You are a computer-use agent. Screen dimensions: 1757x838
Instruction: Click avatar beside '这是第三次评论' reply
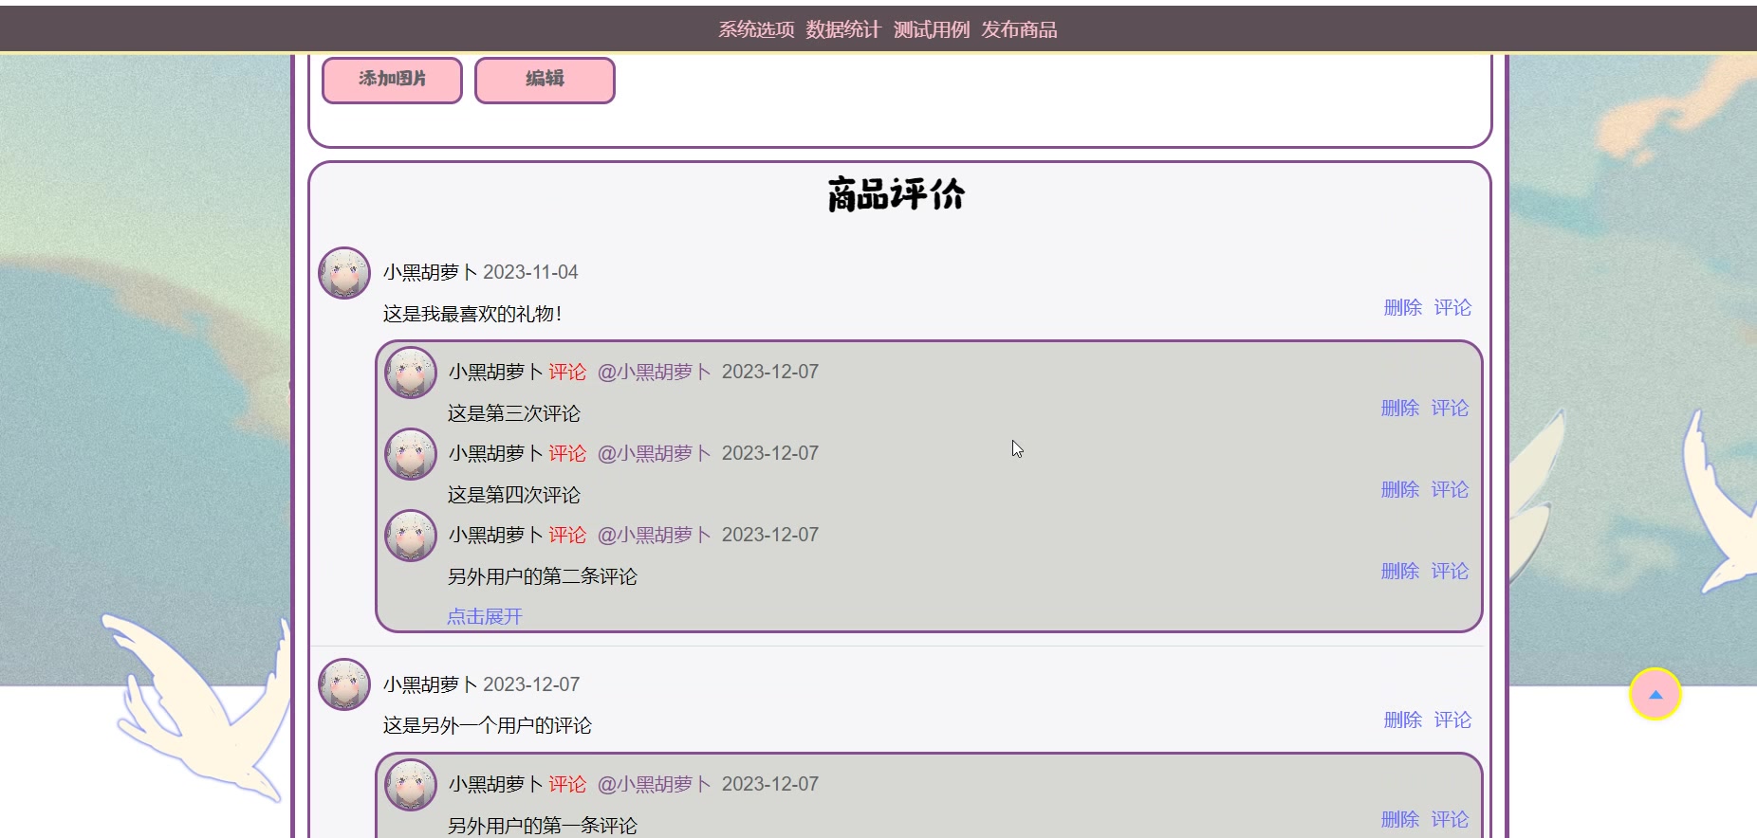pos(411,373)
